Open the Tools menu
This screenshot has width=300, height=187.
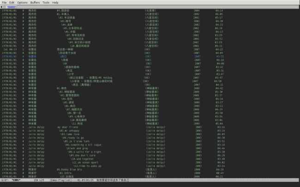(x=46, y=2)
